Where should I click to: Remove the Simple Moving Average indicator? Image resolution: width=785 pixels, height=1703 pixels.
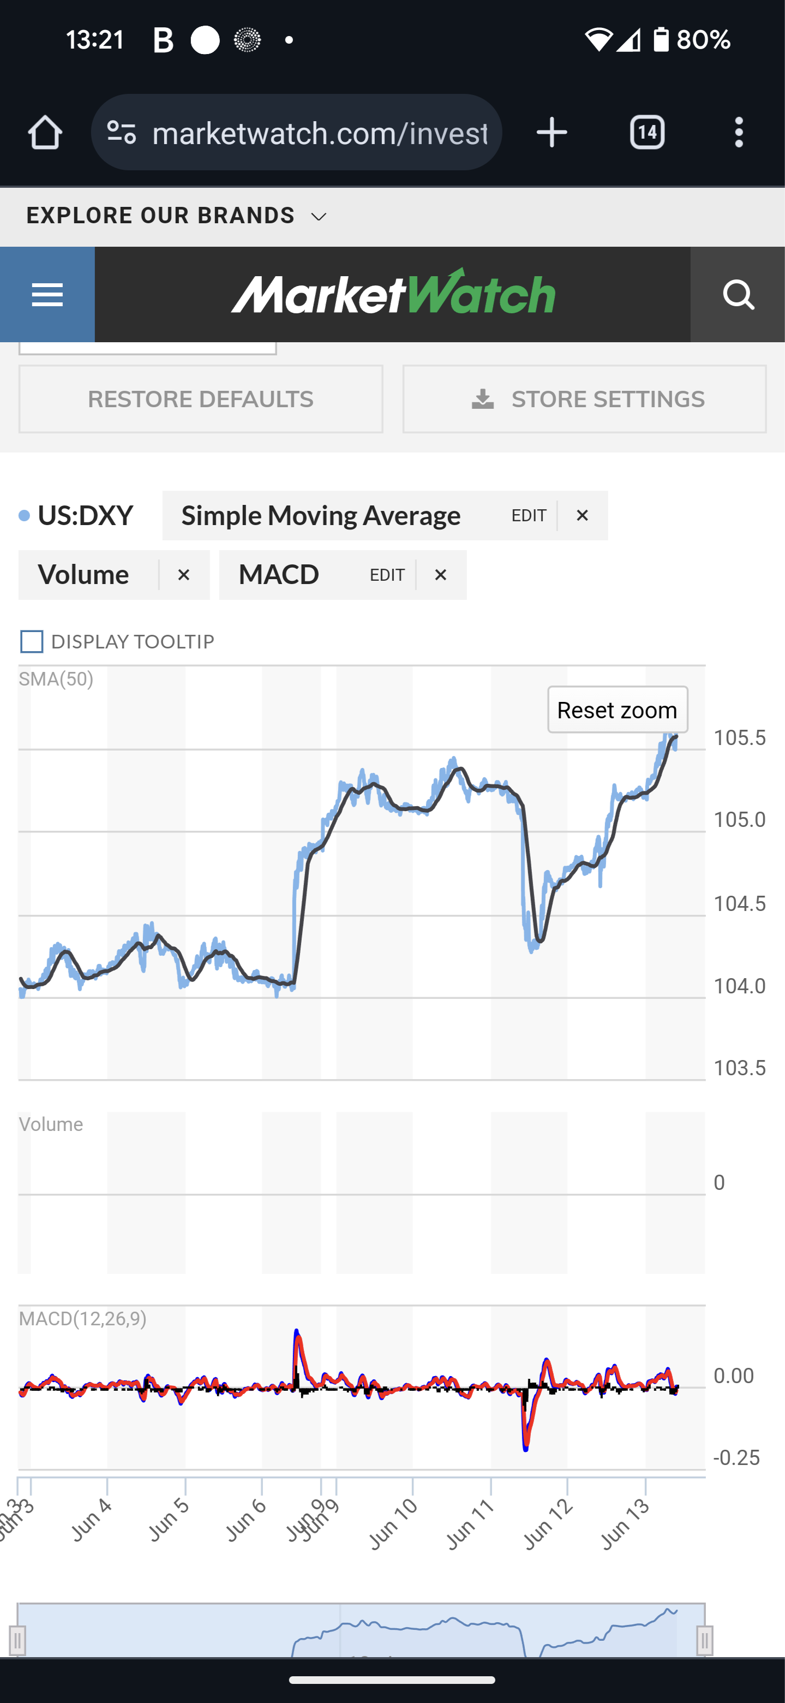(582, 516)
